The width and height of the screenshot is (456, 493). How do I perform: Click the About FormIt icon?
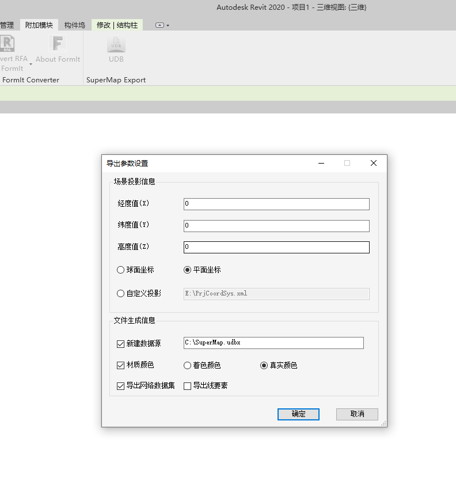(x=58, y=44)
